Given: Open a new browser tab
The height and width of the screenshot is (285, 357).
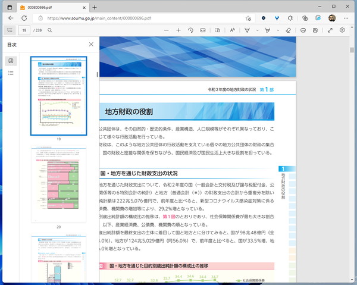Looking at the screenshot, I should [95, 8].
